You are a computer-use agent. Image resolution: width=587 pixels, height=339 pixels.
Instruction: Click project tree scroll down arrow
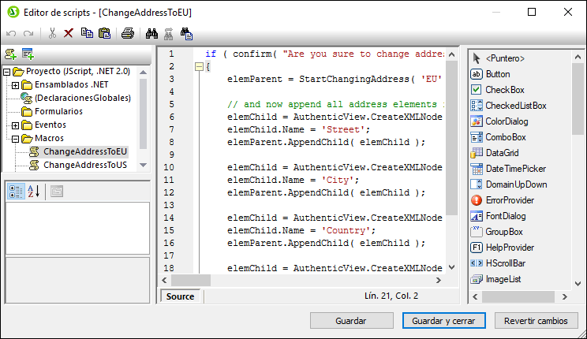[143, 165]
